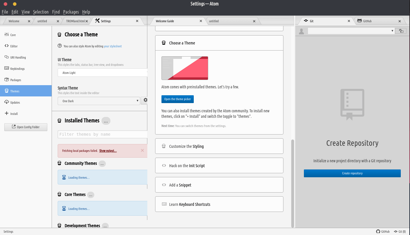Click the Show output link

tap(108, 151)
